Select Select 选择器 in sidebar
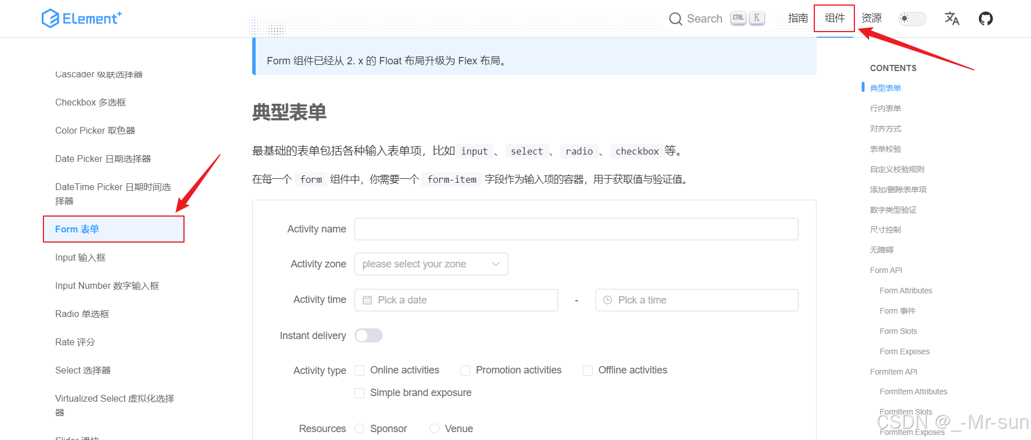This screenshot has height=440, width=1031. pyautogui.click(x=83, y=370)
